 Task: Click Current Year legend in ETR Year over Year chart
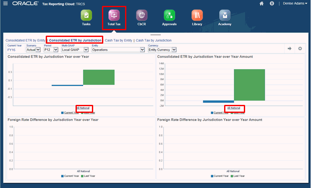tap(70, 112)
